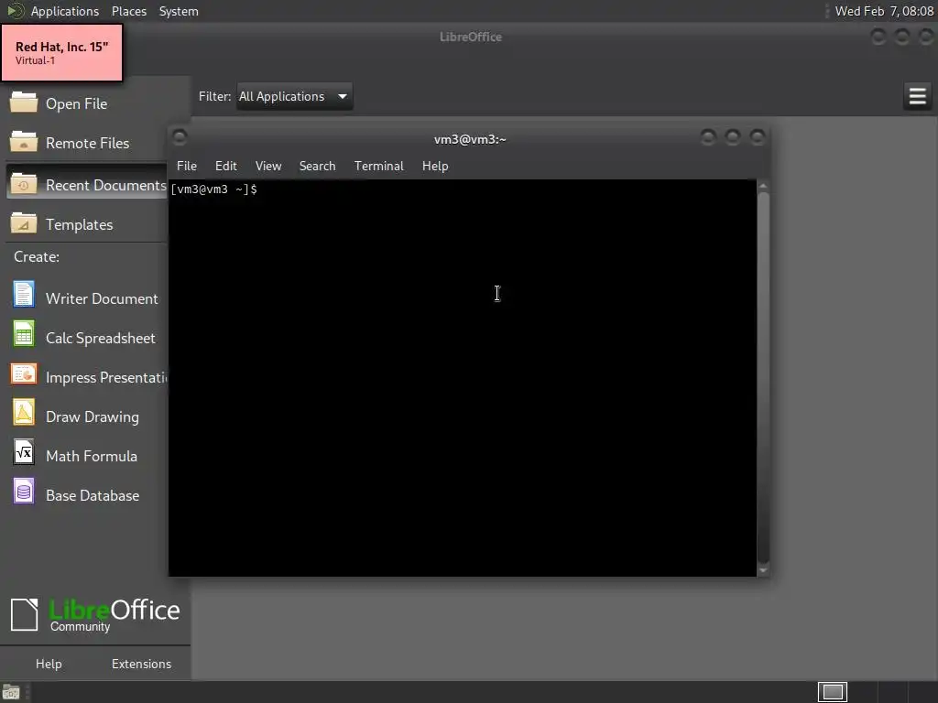The image size is (938, 703).
Task: Click the Writer Document icon
Action: (23, 295)
